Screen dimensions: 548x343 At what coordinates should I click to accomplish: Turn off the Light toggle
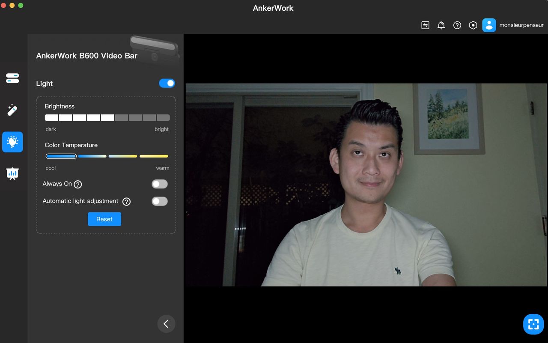pos(167,83)
